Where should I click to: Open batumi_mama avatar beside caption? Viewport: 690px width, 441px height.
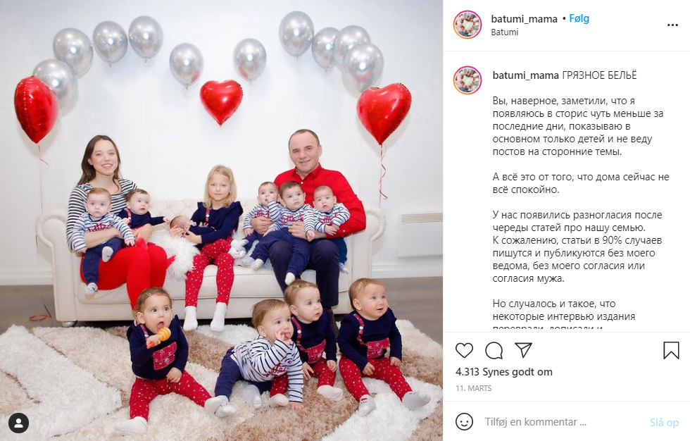(468, 80)
